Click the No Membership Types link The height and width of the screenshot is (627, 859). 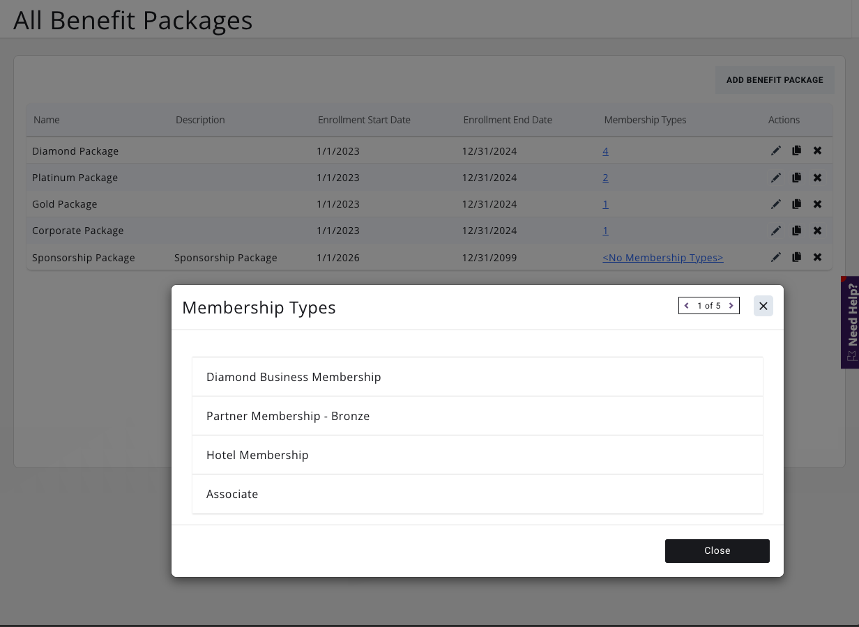[663, 258]
